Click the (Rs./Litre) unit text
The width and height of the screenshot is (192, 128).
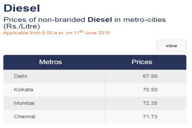(x=22, y=26)
